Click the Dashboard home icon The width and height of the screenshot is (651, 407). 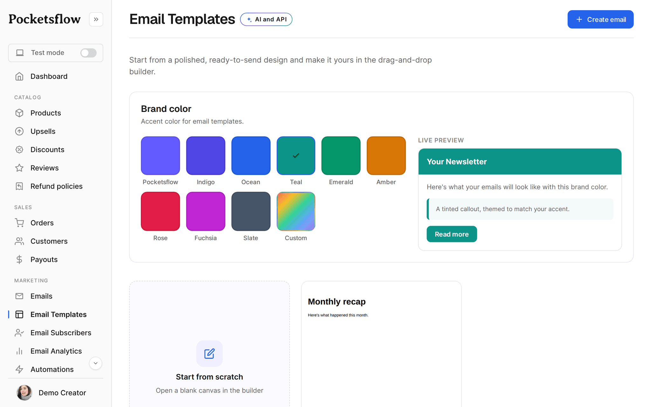(x=19, y=76)
